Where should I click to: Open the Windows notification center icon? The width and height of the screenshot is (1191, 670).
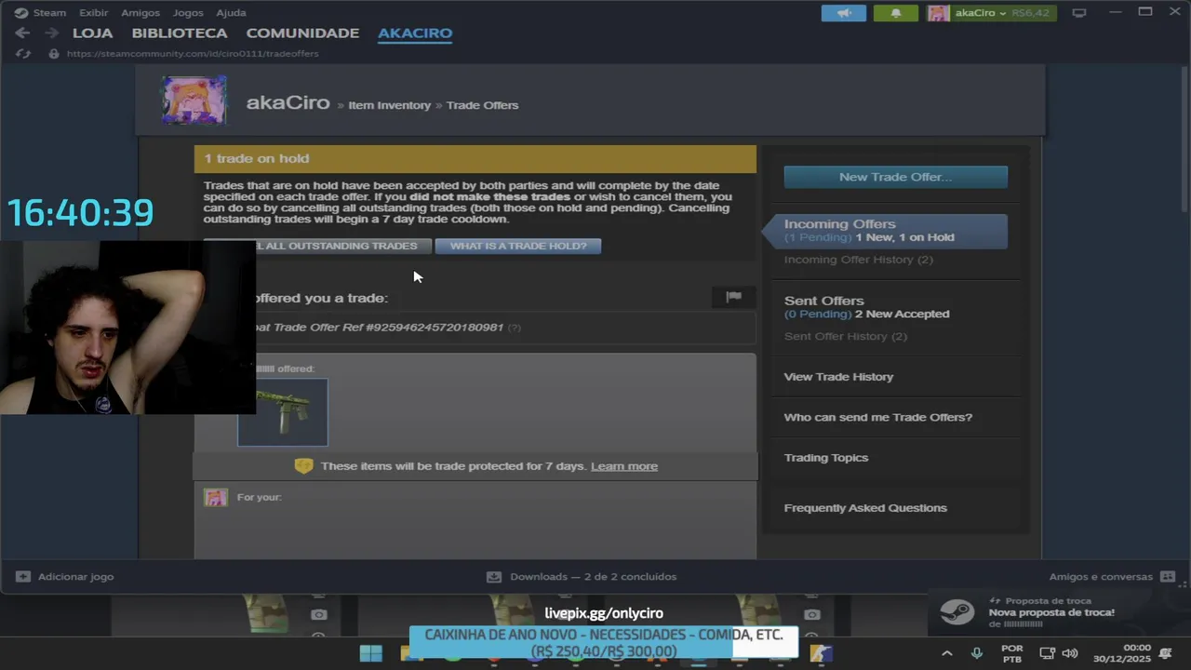coord(1166,653)
